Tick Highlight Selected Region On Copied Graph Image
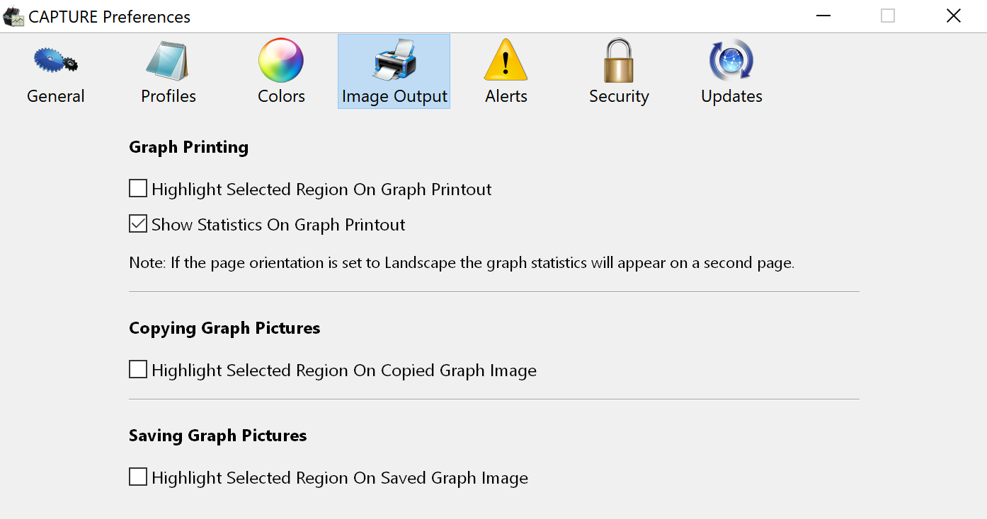This screenshot has height=519, width=987. [138, 370]
